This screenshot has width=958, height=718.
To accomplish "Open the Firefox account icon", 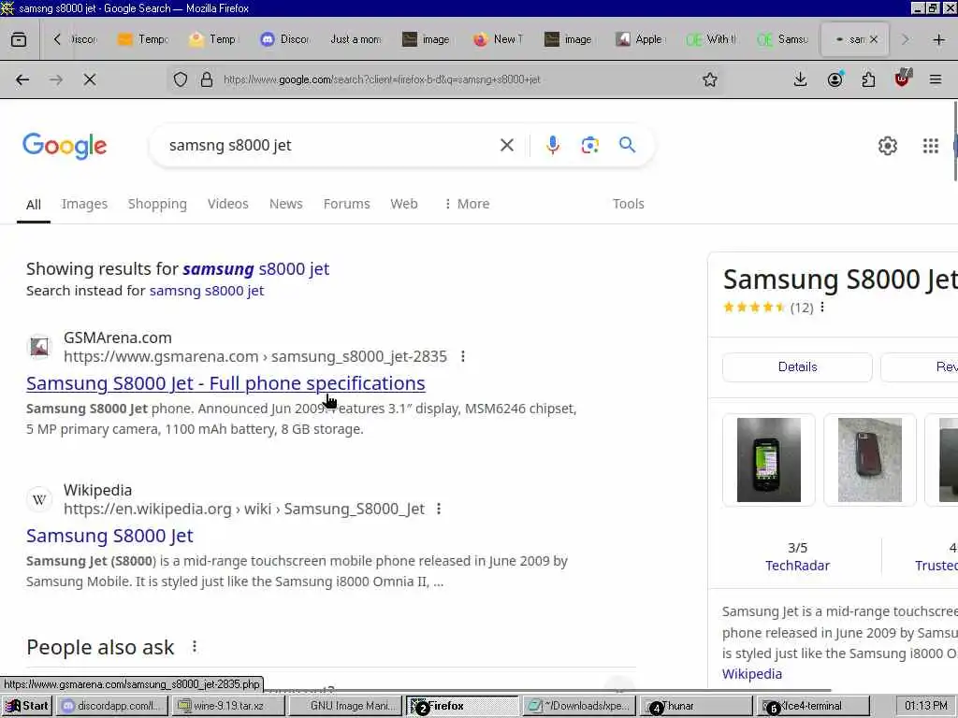I will tap(835, 79).
